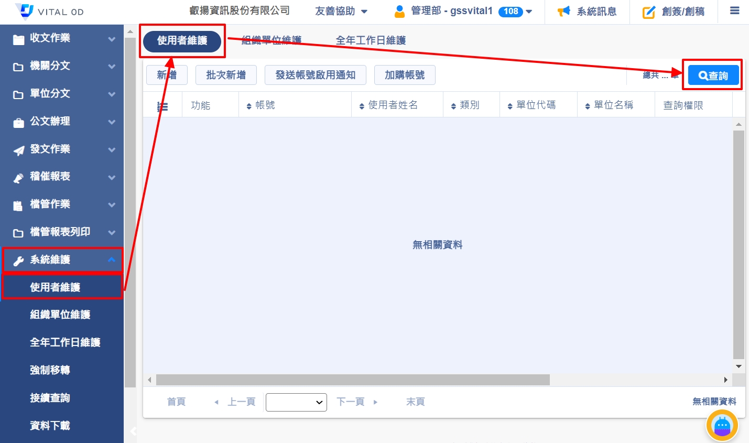749x443 pixels.
Task: Click the horizontal scrollbar under the table
Action: click(x=352, y=380)
